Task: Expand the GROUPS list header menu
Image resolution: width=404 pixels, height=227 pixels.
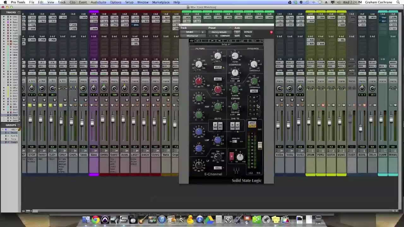Action: [19, 125]
